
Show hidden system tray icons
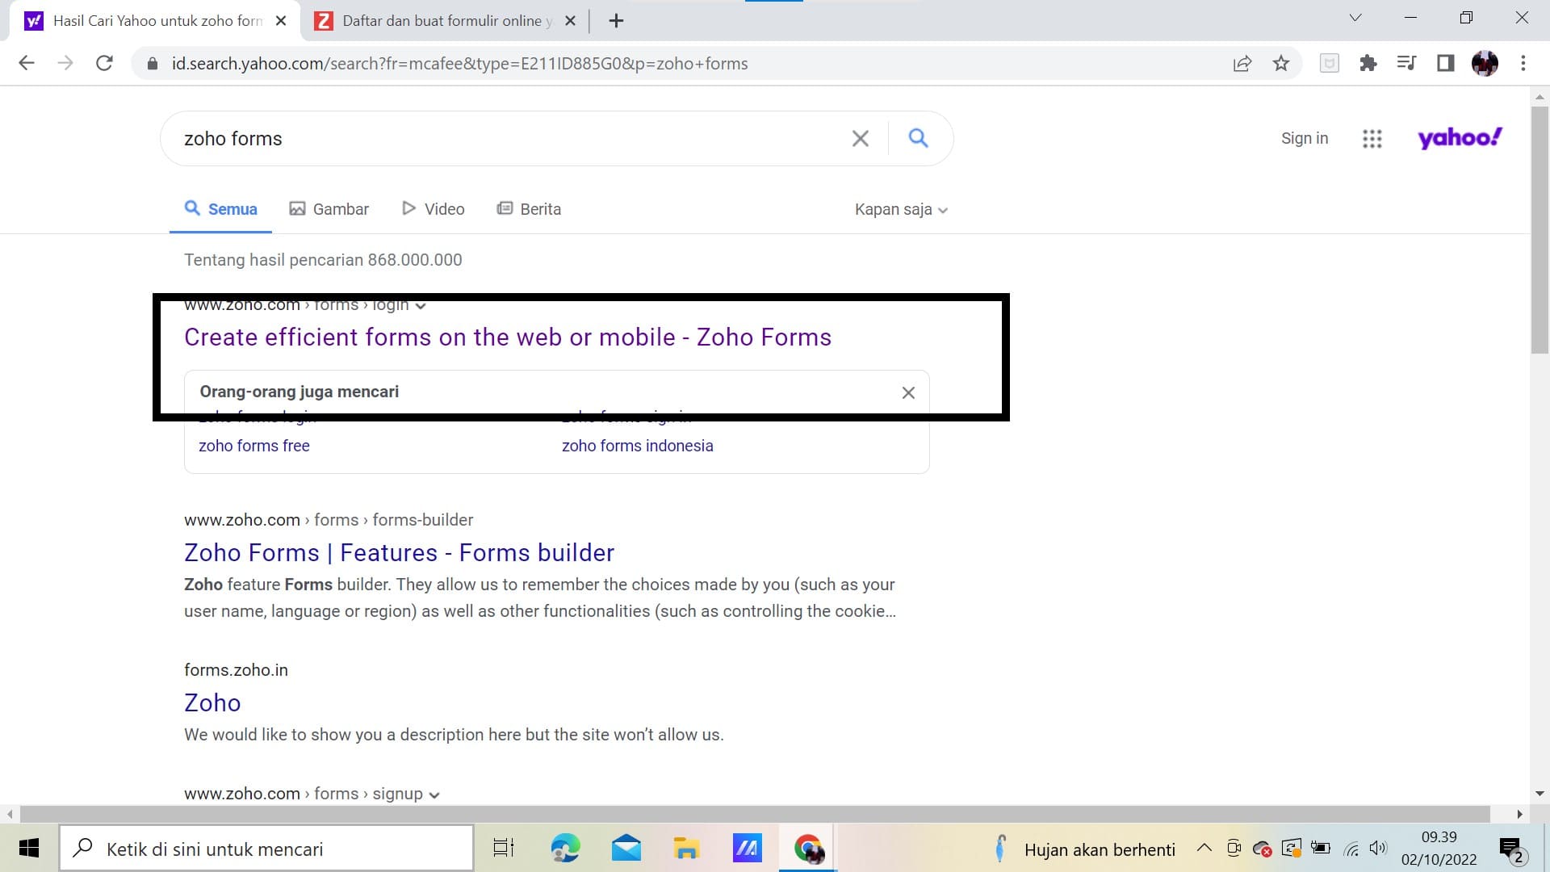(1204, 848)
